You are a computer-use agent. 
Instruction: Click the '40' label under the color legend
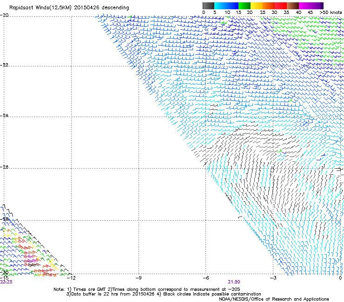[298, 13]
